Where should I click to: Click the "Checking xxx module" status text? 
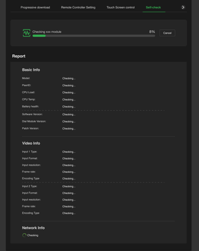click(47, 32)
